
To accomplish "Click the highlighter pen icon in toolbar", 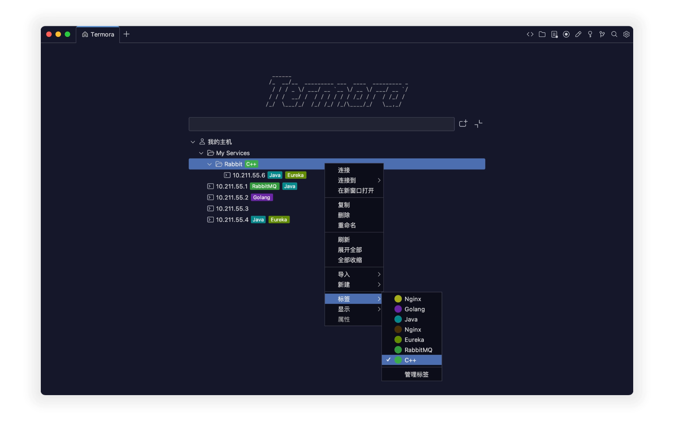I will tap(578, 34).
